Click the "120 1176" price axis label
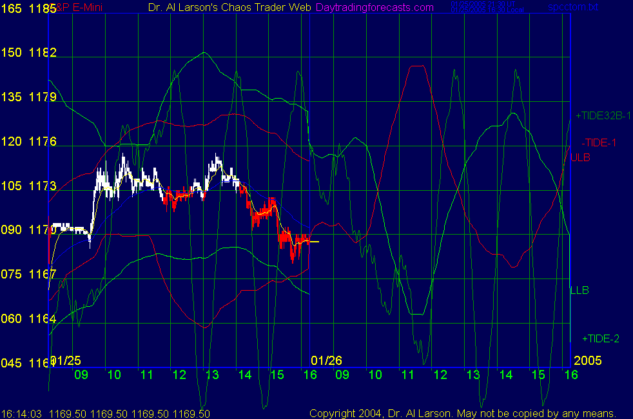The image size is (633, 419). click(x=28, y=141)
